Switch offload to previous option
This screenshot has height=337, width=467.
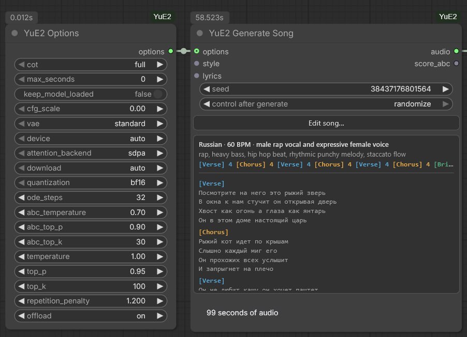pos(21,316)
